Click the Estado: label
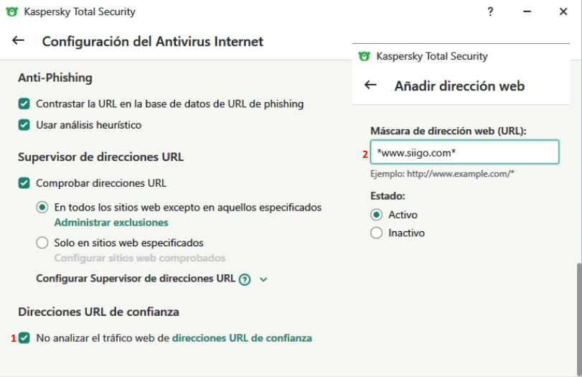 coord(388,196)
